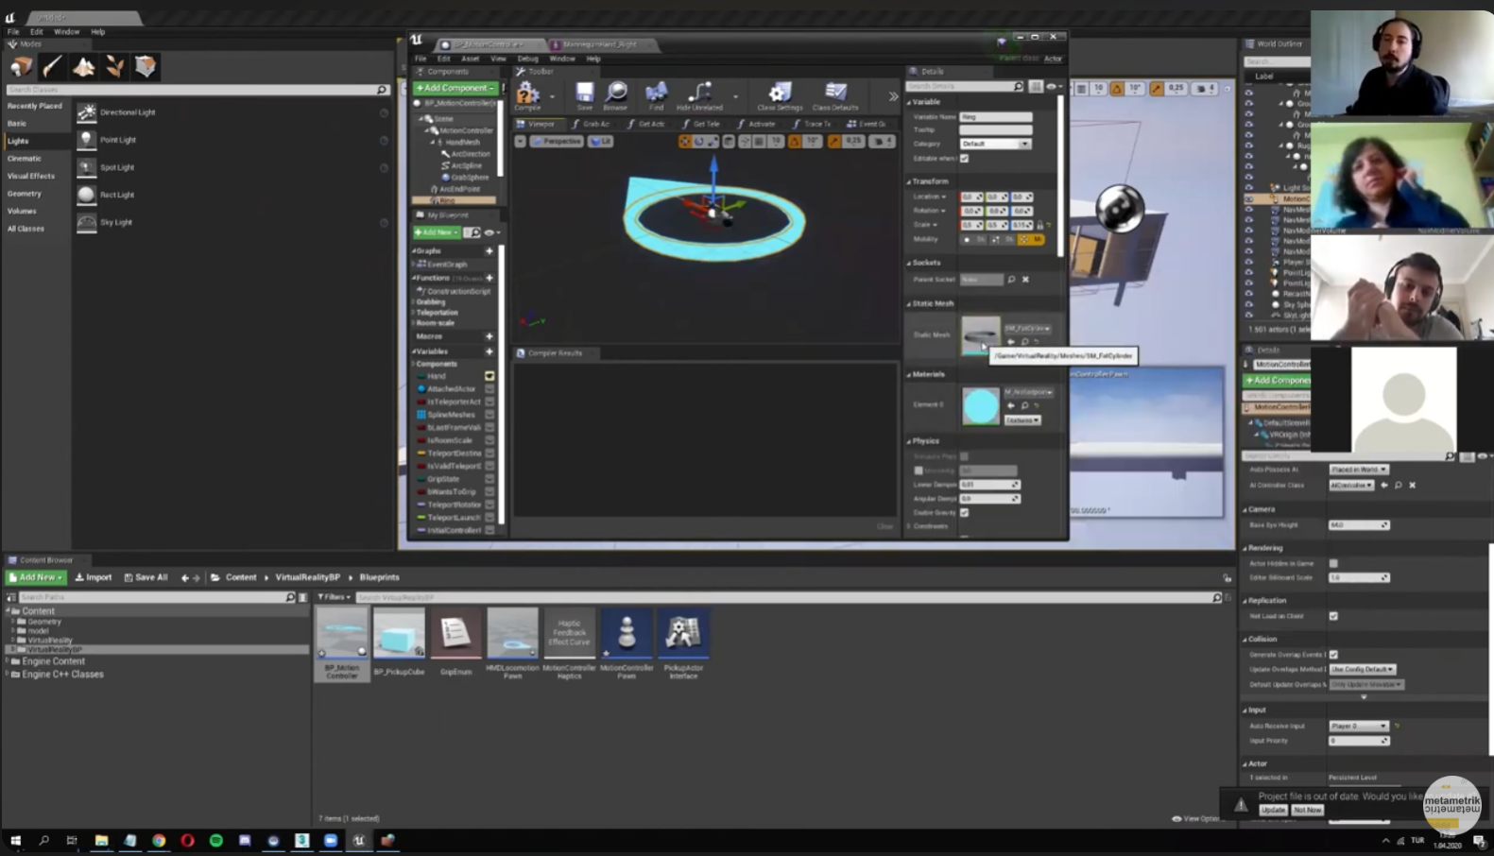Open the Category Default dropdown

click(x=995, y=144)
